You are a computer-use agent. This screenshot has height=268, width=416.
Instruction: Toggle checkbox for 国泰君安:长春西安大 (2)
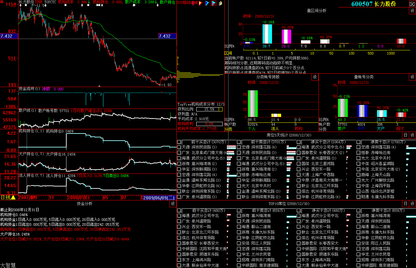pyautogui.click(x=299, y=153)
